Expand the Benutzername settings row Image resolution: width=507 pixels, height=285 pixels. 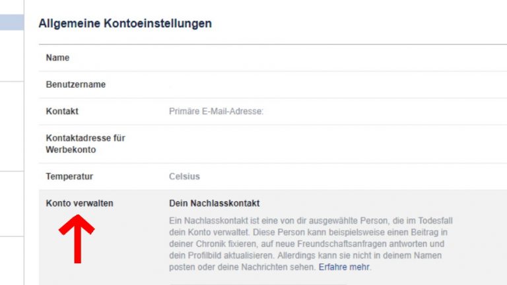click(76, 85)
